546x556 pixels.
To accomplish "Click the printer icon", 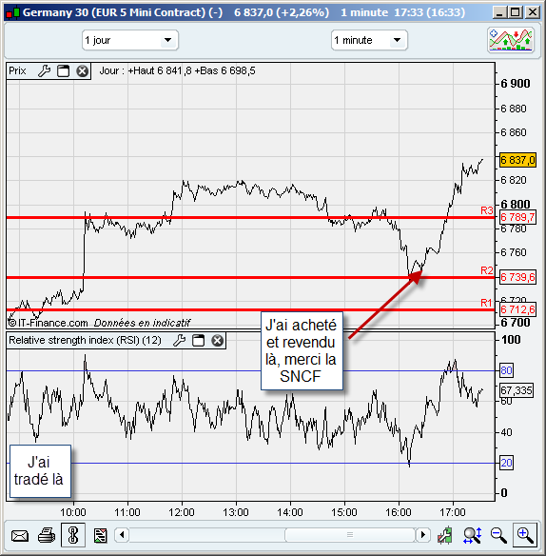I will pos(47,535).
